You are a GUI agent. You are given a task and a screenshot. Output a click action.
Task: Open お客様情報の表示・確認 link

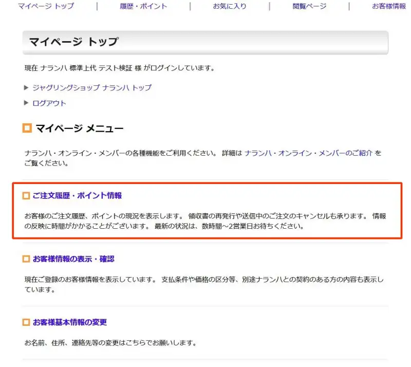click(x=73, y=259)
